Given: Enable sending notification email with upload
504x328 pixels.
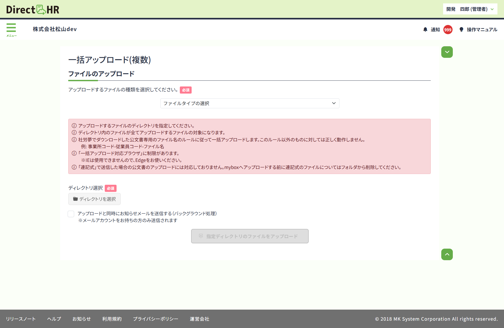Looking at the screenshot, I should click(71, 214).
